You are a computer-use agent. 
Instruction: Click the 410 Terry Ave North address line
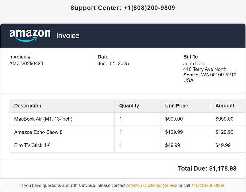click(x=205, y=69)
